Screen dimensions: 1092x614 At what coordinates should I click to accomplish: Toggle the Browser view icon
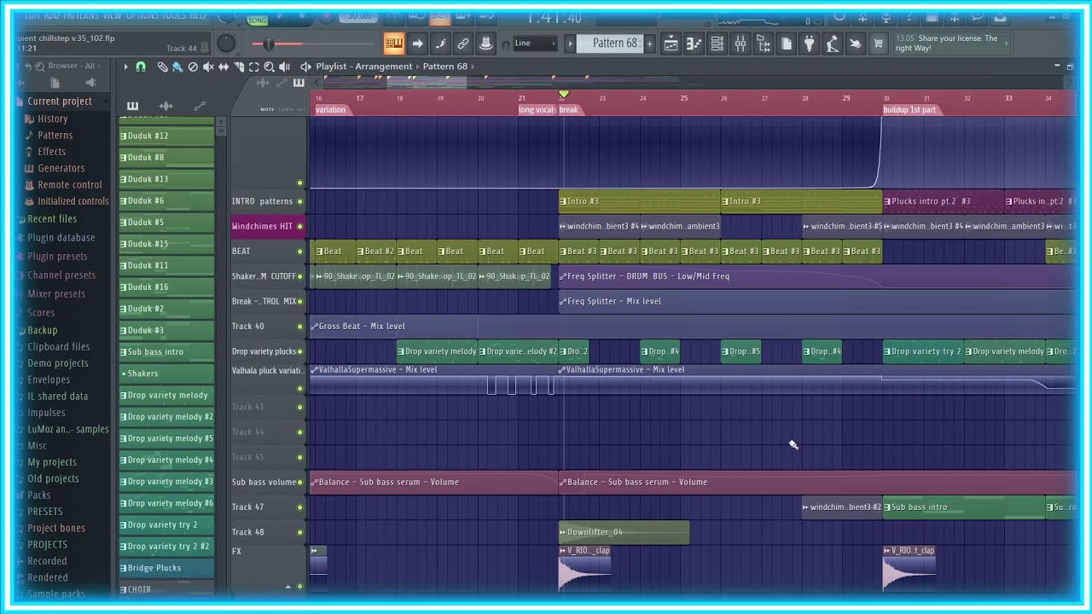pos(764,43)
